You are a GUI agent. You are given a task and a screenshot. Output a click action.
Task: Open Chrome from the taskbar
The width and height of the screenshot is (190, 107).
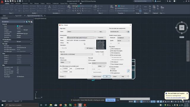point(65,105)
